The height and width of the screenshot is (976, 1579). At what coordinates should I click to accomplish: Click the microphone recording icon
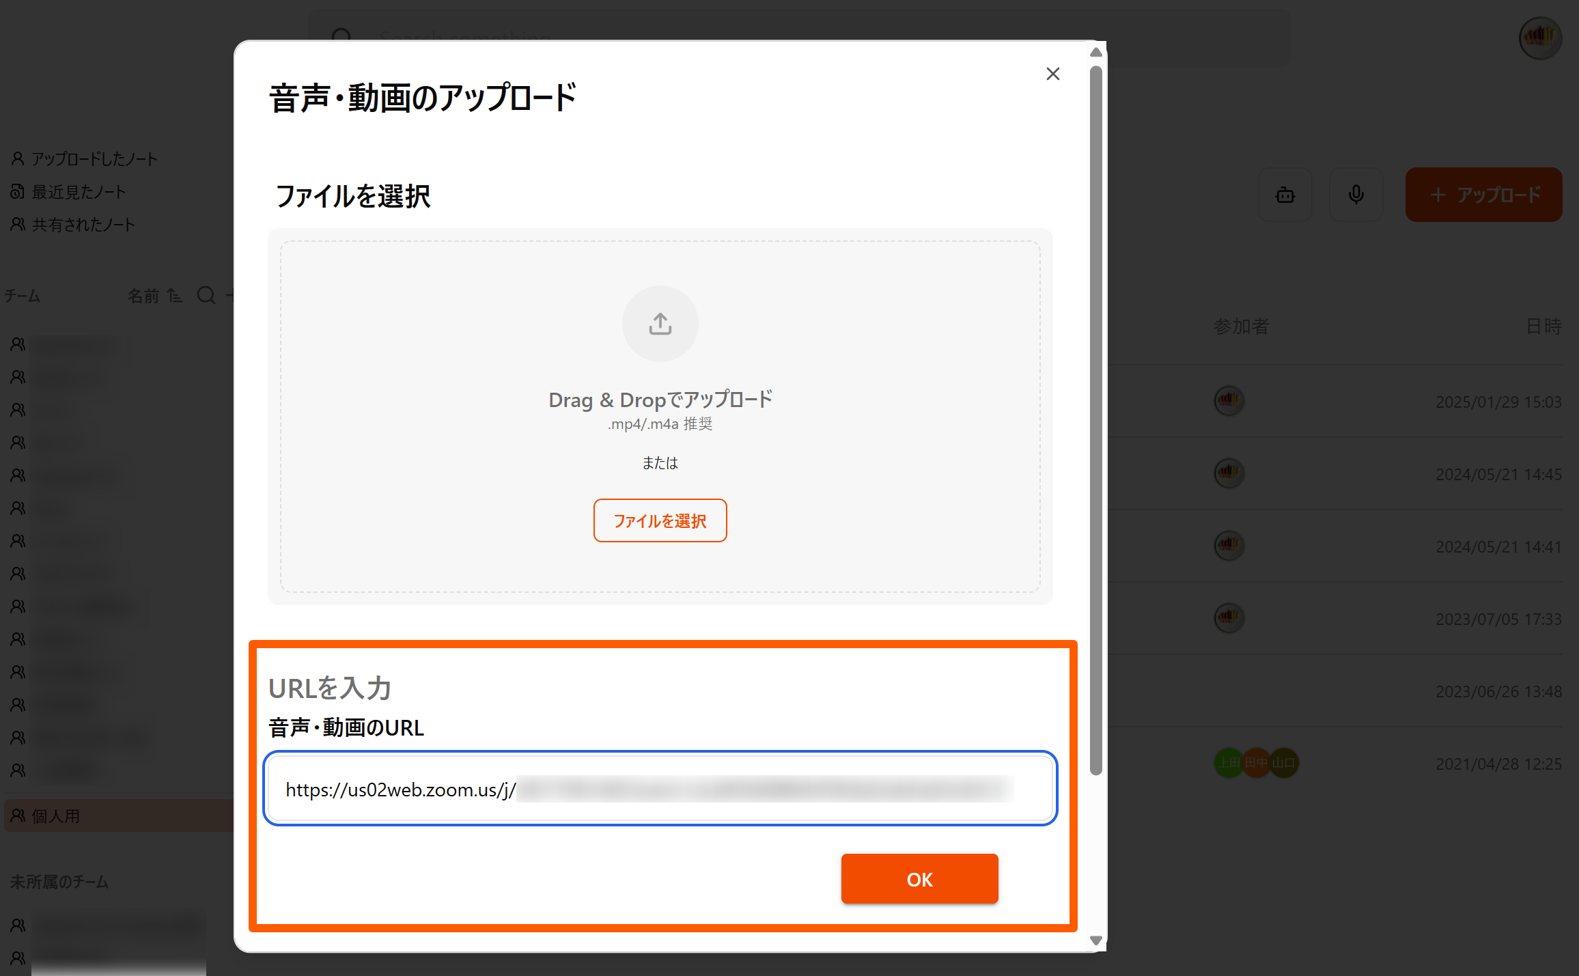click(1356, 195)
